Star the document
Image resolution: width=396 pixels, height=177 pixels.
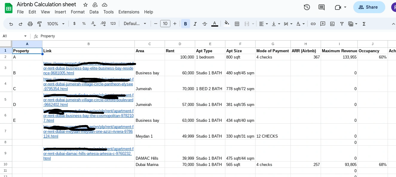coord(85,5)
